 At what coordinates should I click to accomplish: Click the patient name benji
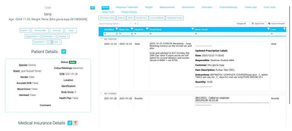click(48, 14)
